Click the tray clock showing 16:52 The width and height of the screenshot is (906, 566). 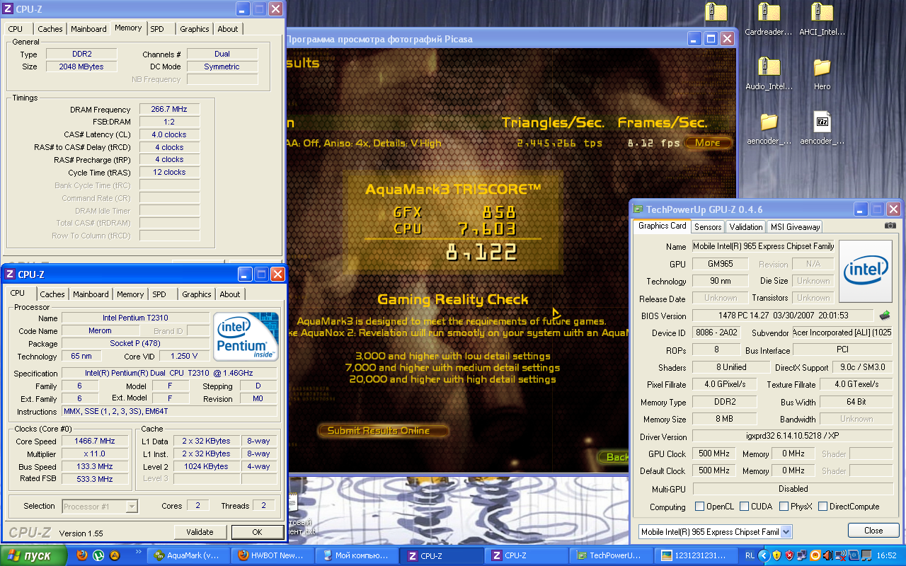pyautogui.click(x=886, y=555)
